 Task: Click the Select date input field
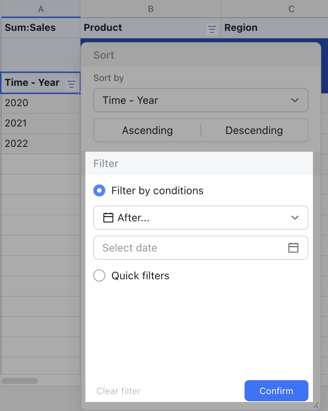point(169,248)
